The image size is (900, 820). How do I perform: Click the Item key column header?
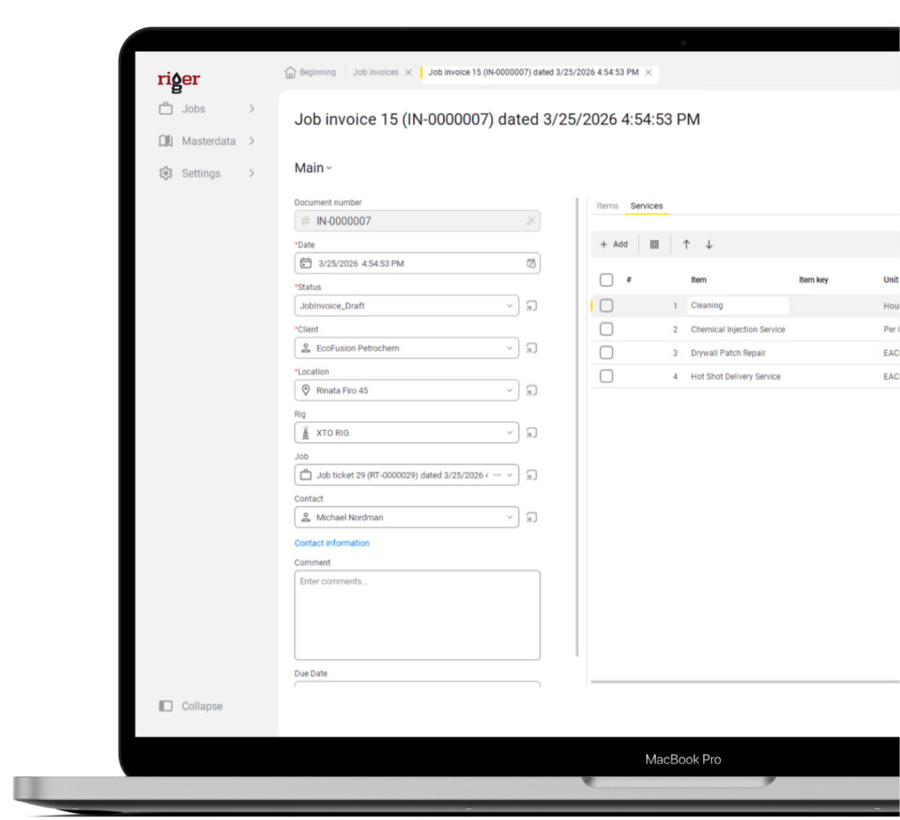tap(813, 280)
